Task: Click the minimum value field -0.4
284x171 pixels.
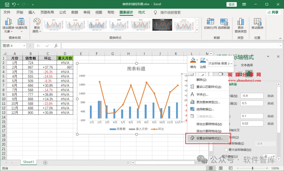Action: [x=252, y=96]
